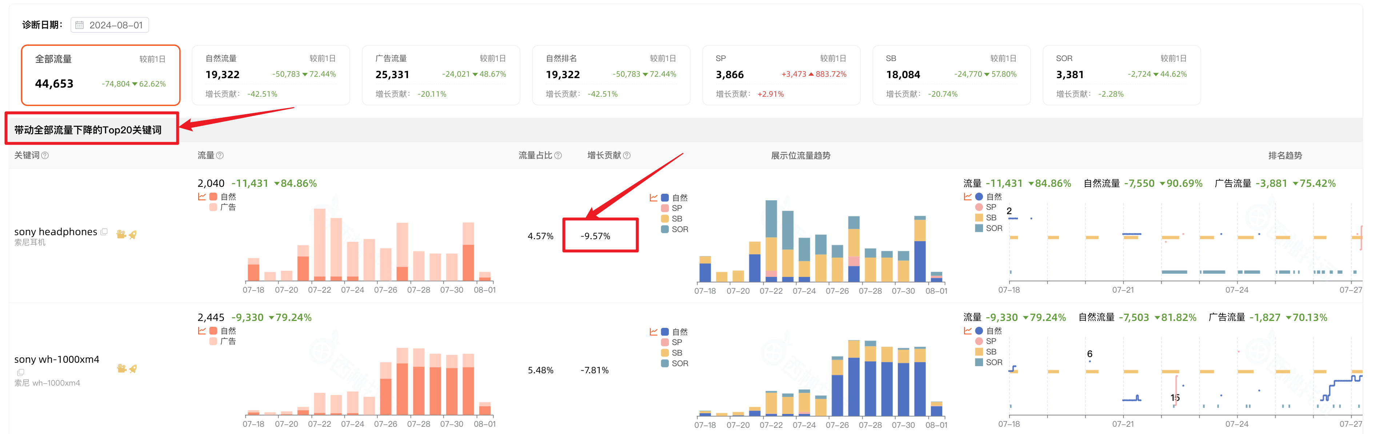Click line-chart icon in sony wh-1000xm4 流量 chart

tap(202, 331)
